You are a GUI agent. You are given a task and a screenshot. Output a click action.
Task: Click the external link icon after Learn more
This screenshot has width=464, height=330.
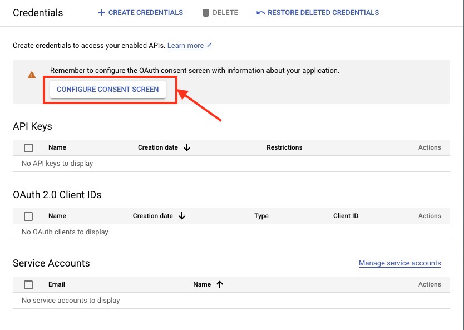(x=209, y=46)
